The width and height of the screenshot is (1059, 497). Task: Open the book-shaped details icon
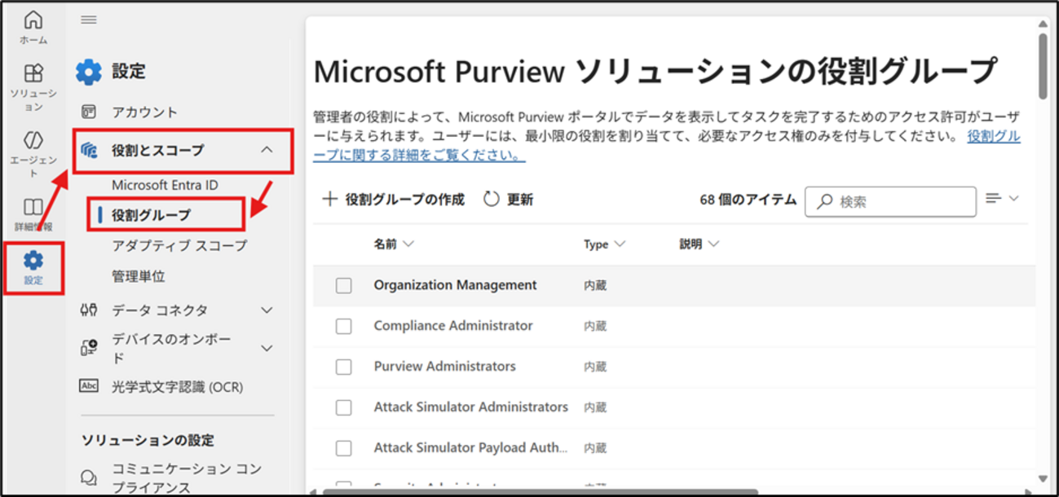[33, 207]
